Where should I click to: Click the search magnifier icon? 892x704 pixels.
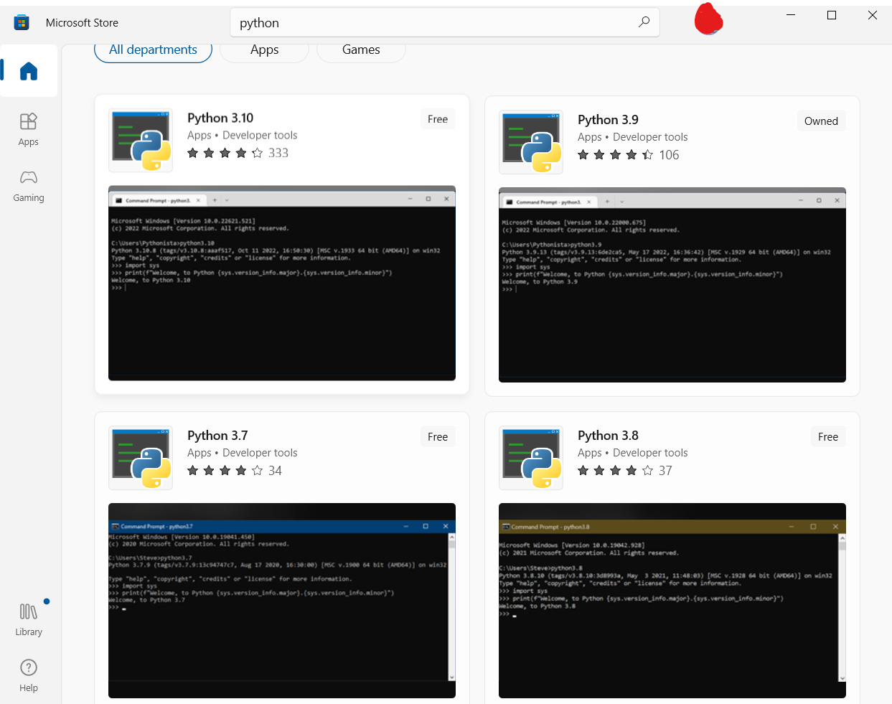point(644,22)
